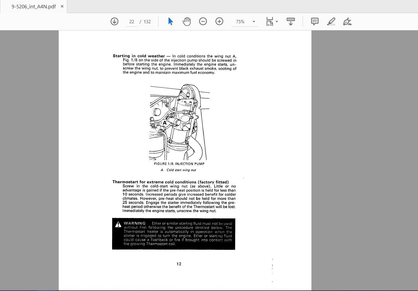
Task: Close the 9-5206_int_A4N.pdf tab
Action: 62,6
